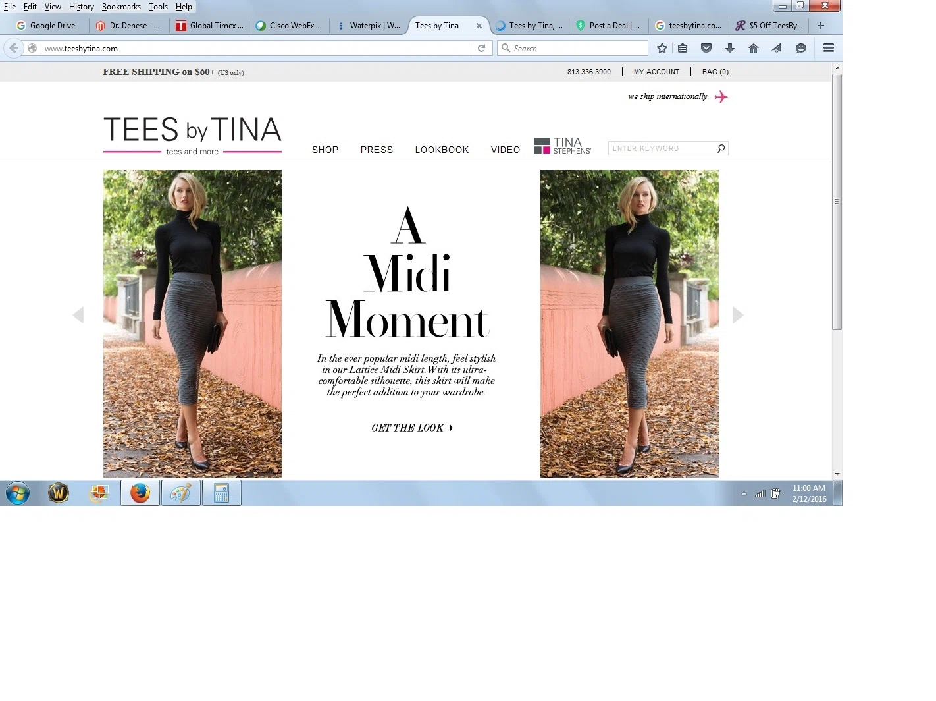Show previous slide with left arrow
This screenshot has width=936, height=701.
(78, 315)
